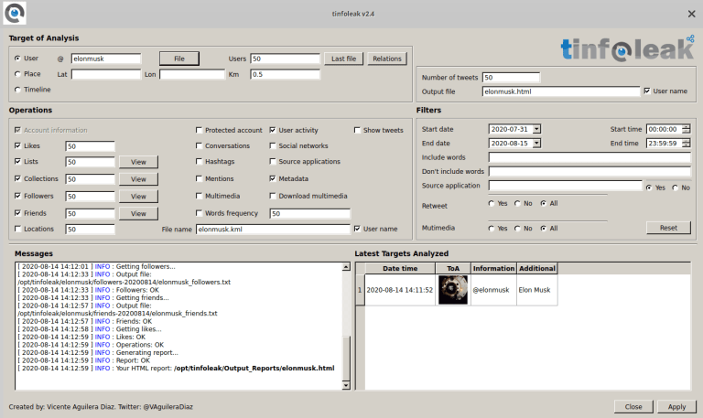Toggle the Collections checkbox
Screen dimensions: 703x418
click(x=17, y=178)
